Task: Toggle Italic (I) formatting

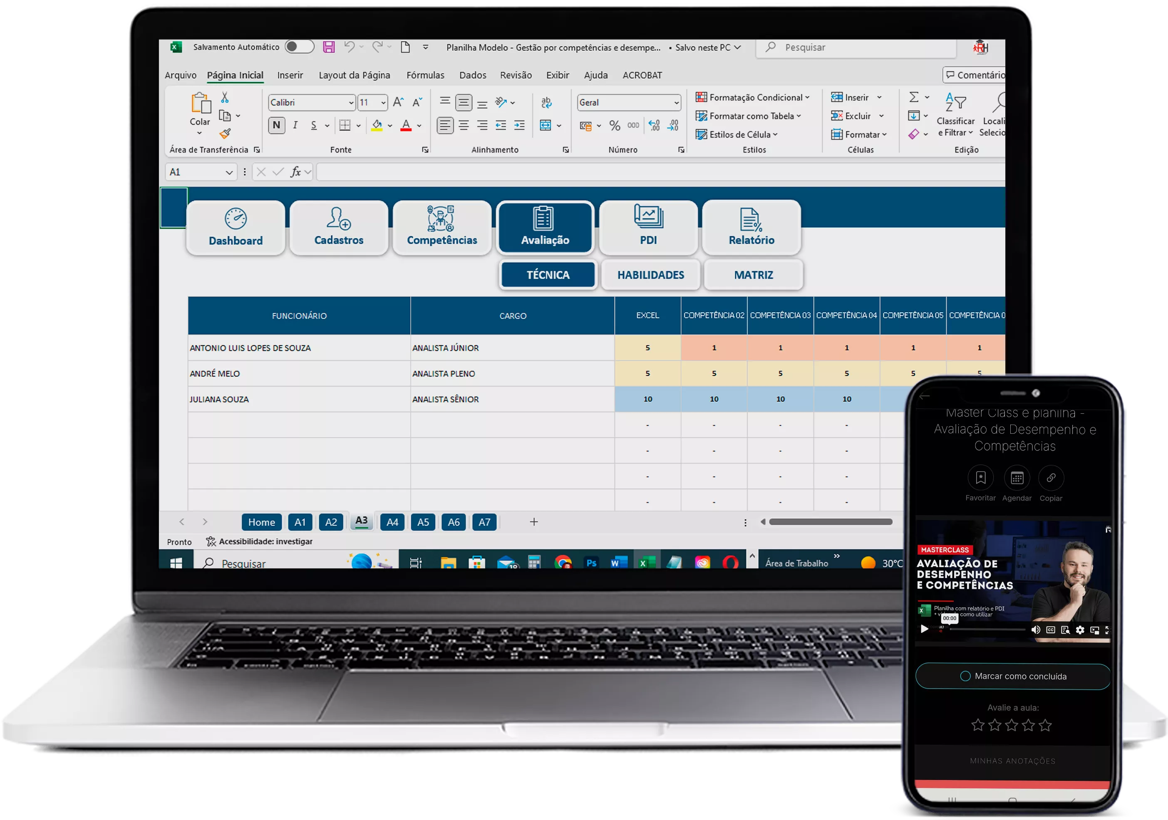Action: 295,125
